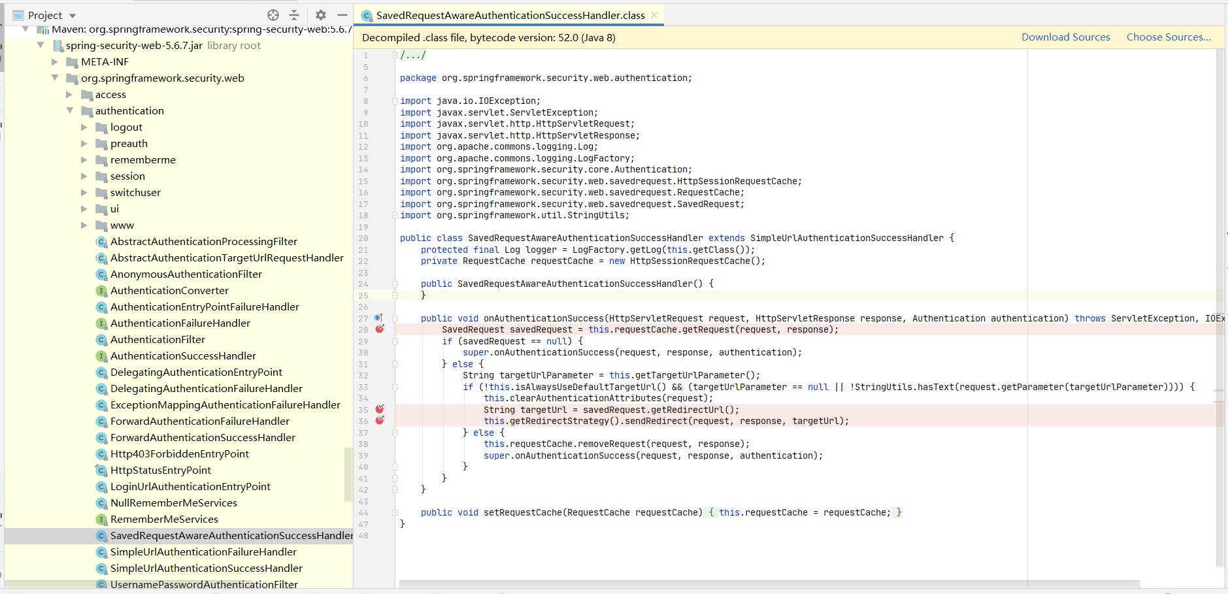
Task: Collapse org.springframework.security.web package
Action: (55, 78)
